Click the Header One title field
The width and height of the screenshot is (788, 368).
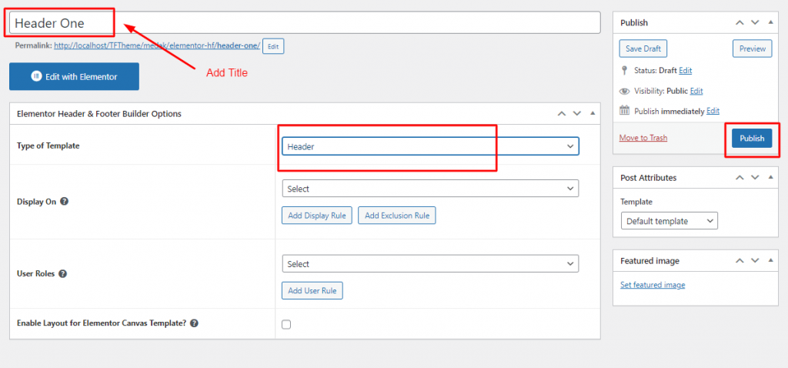304,23
